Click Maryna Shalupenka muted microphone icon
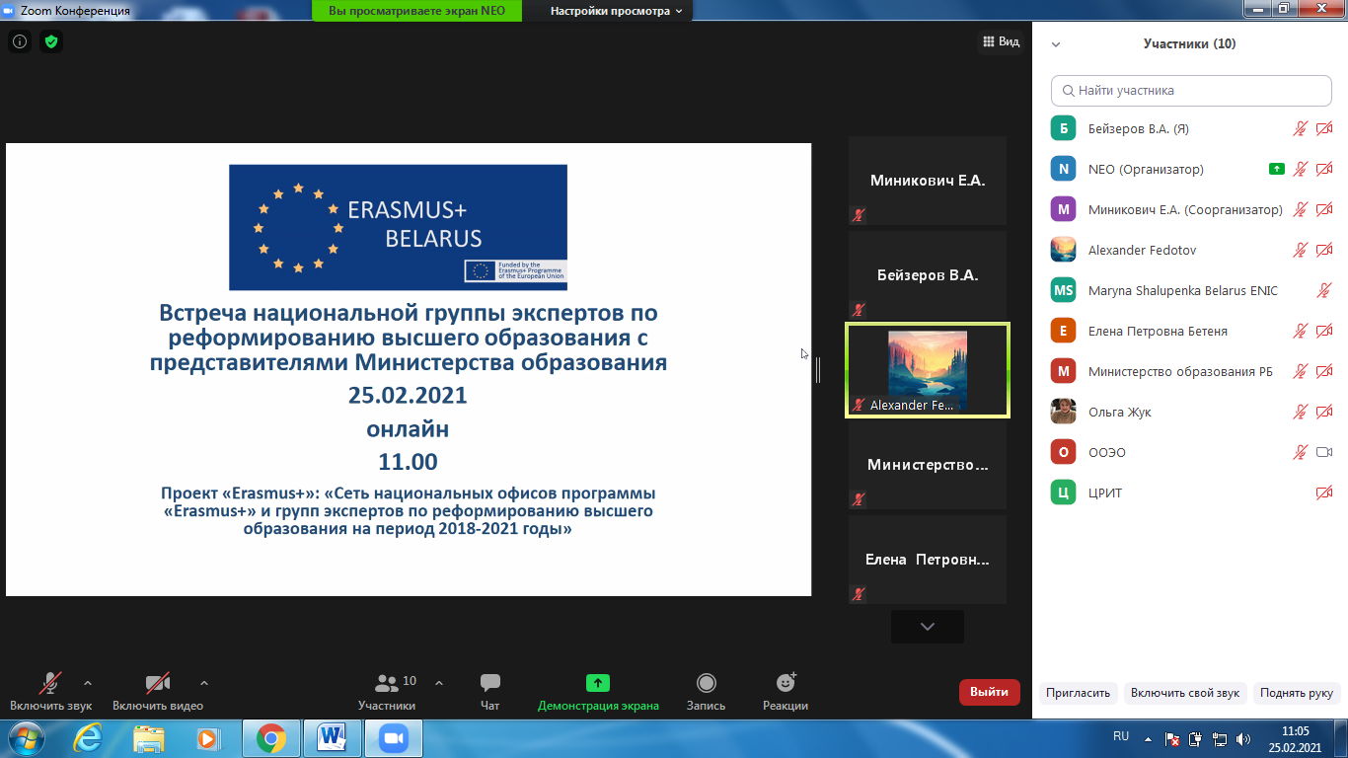The image size is (1348, 758). pos(1324,290)
